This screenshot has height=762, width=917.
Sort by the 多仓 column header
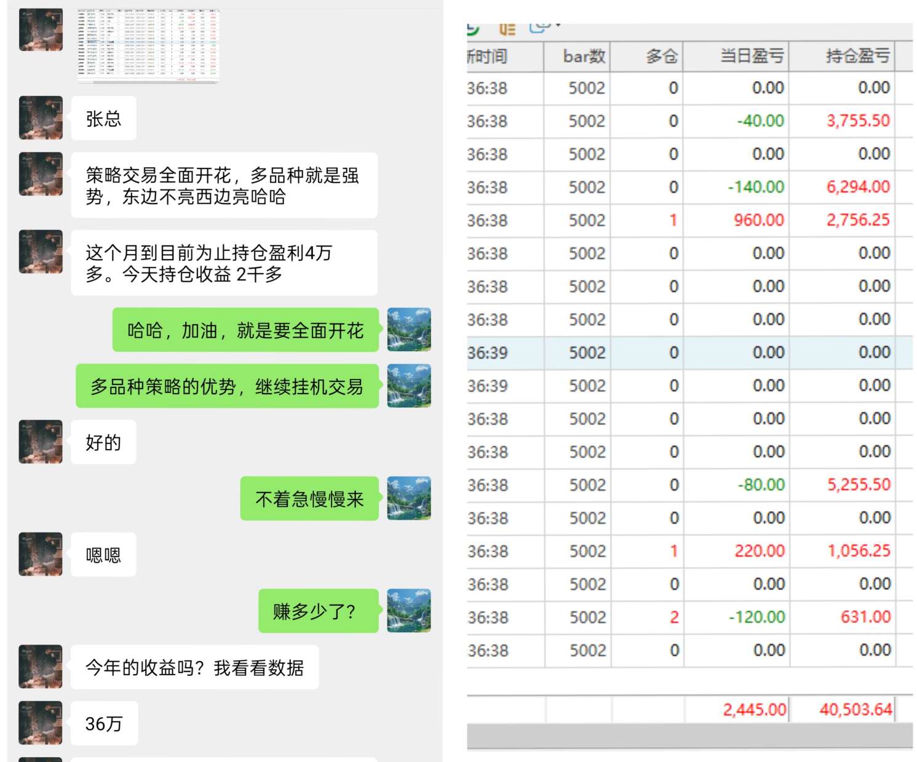pyautogui.click(x=646, y=56)
